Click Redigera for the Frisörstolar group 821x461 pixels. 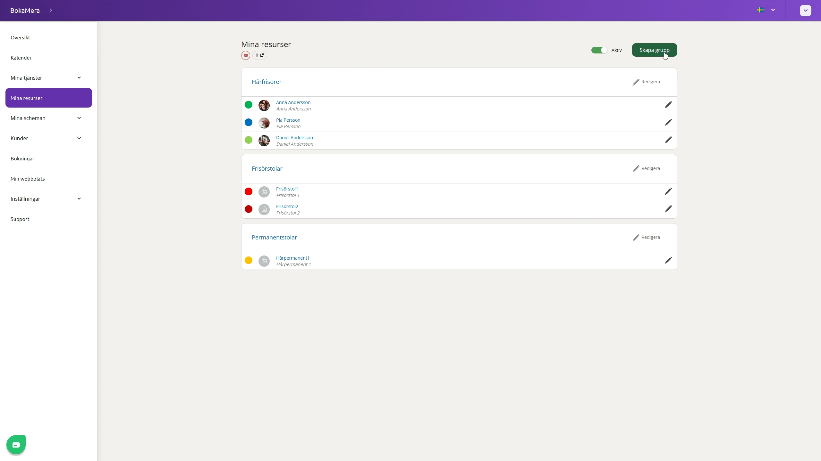(646, 168)
